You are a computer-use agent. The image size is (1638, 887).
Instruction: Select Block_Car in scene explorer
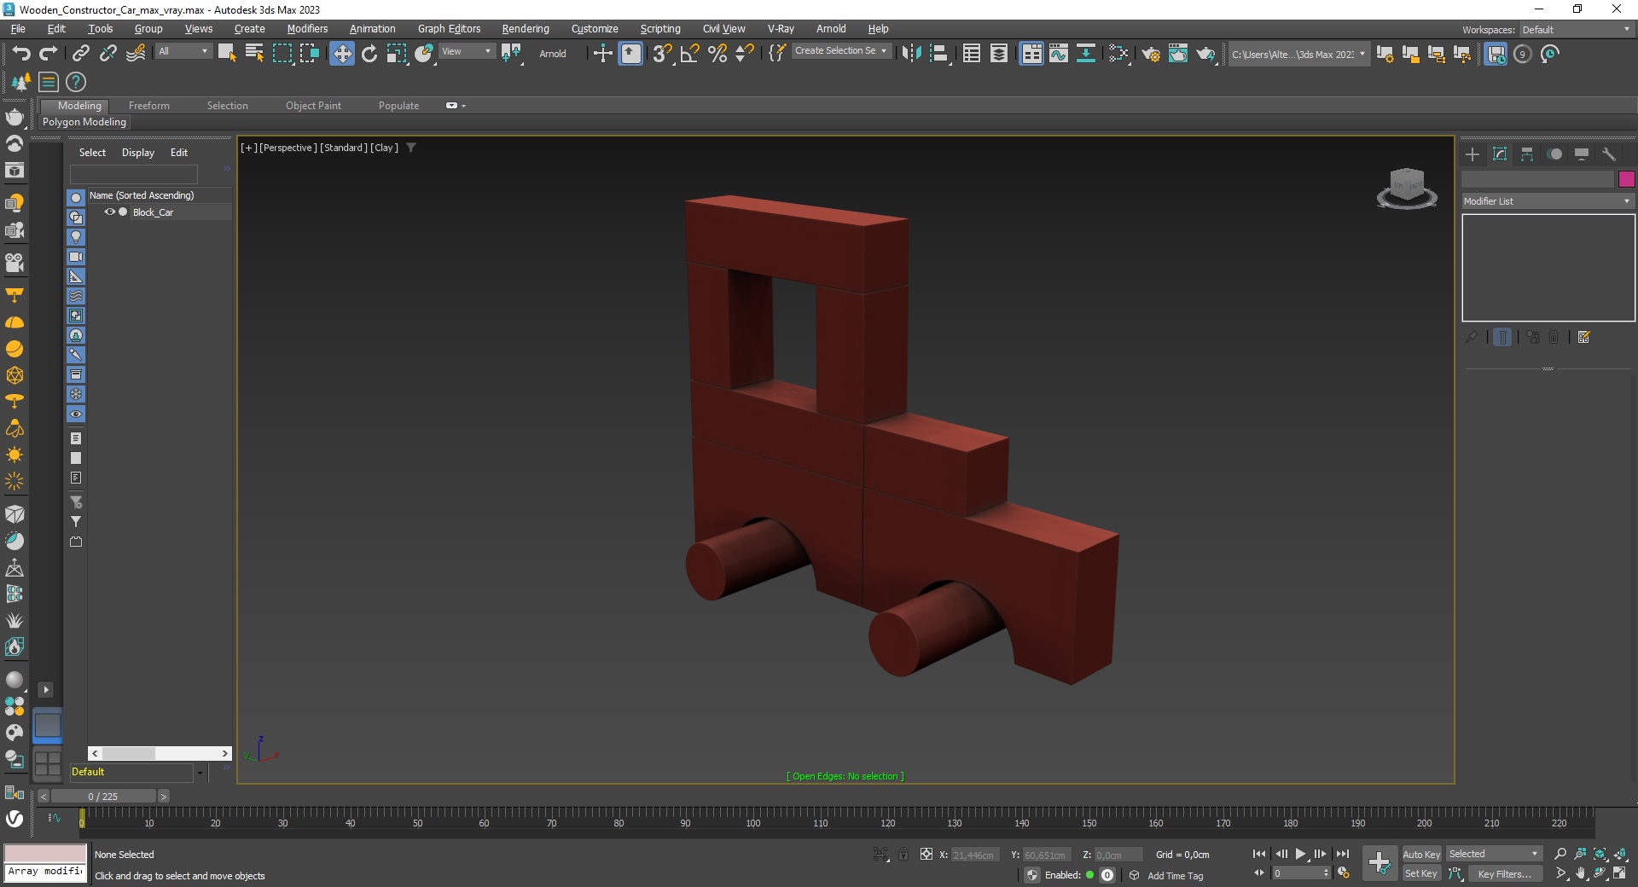[153, 212]
